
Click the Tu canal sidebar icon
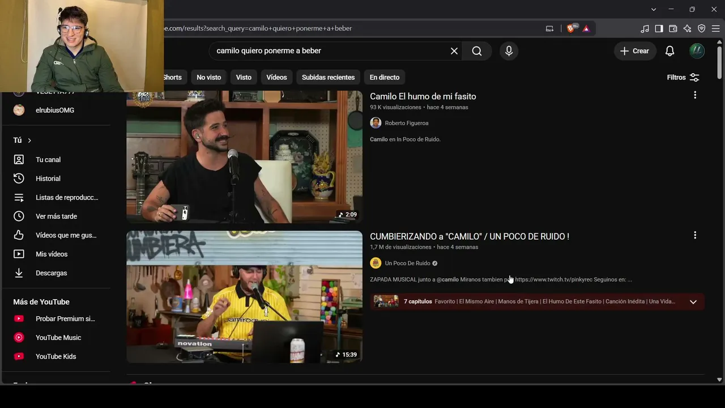coord(19,160)
